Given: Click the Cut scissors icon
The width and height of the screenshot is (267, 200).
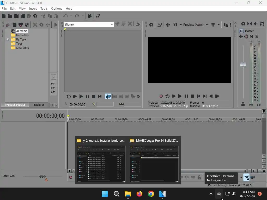Looking at the screenshot, I should [x=44, y=16].
